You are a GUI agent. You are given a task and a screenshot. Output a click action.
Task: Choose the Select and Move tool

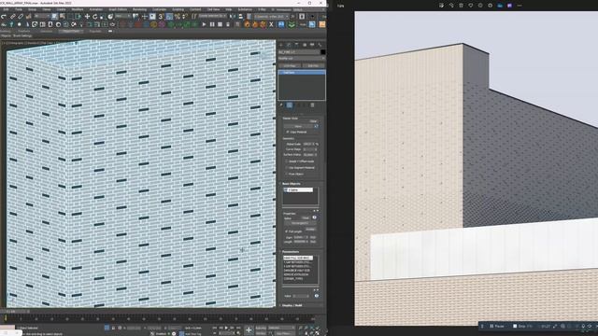87,17
